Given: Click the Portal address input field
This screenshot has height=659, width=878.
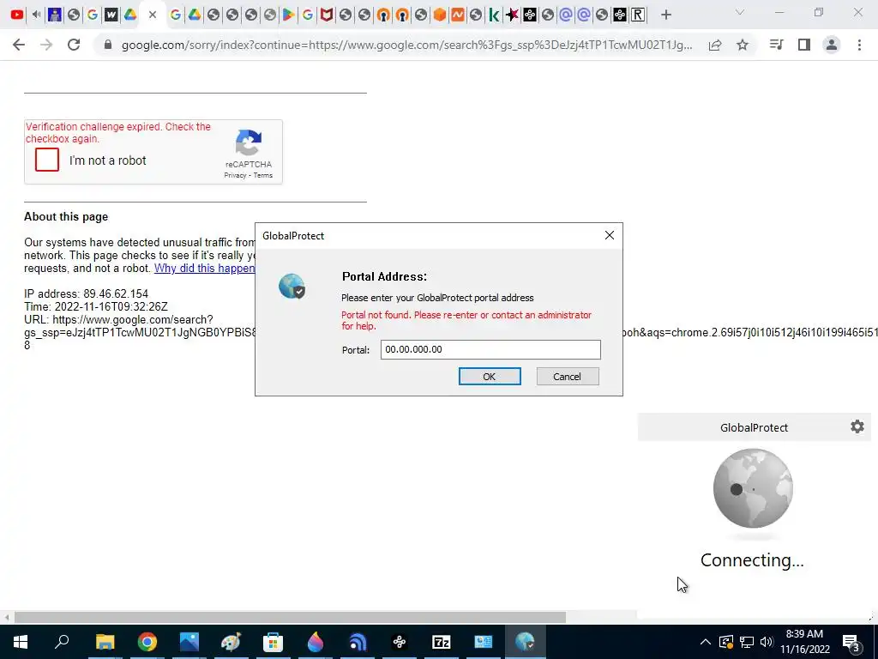Looking at the screenshot, I should 490,350.
